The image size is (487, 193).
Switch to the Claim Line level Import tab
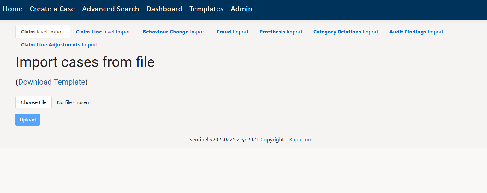tap(104, 32)
